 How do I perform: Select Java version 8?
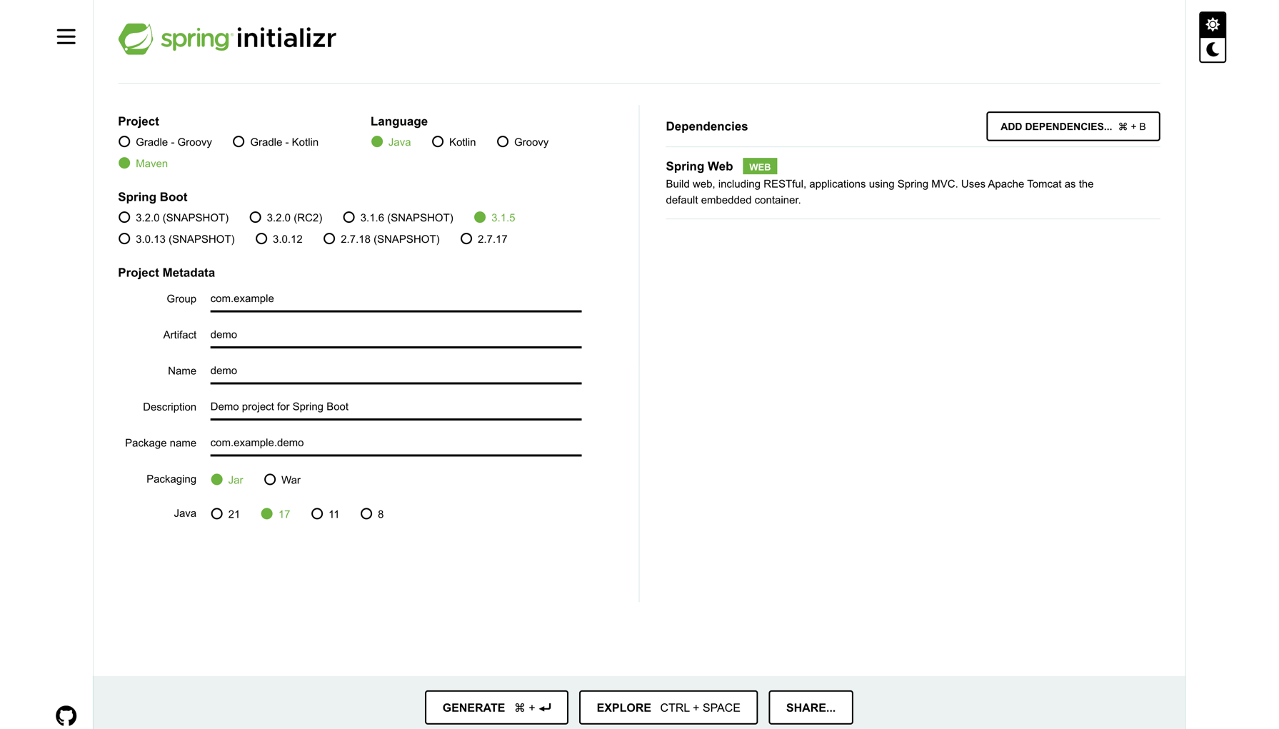click(x=372, y=514)
